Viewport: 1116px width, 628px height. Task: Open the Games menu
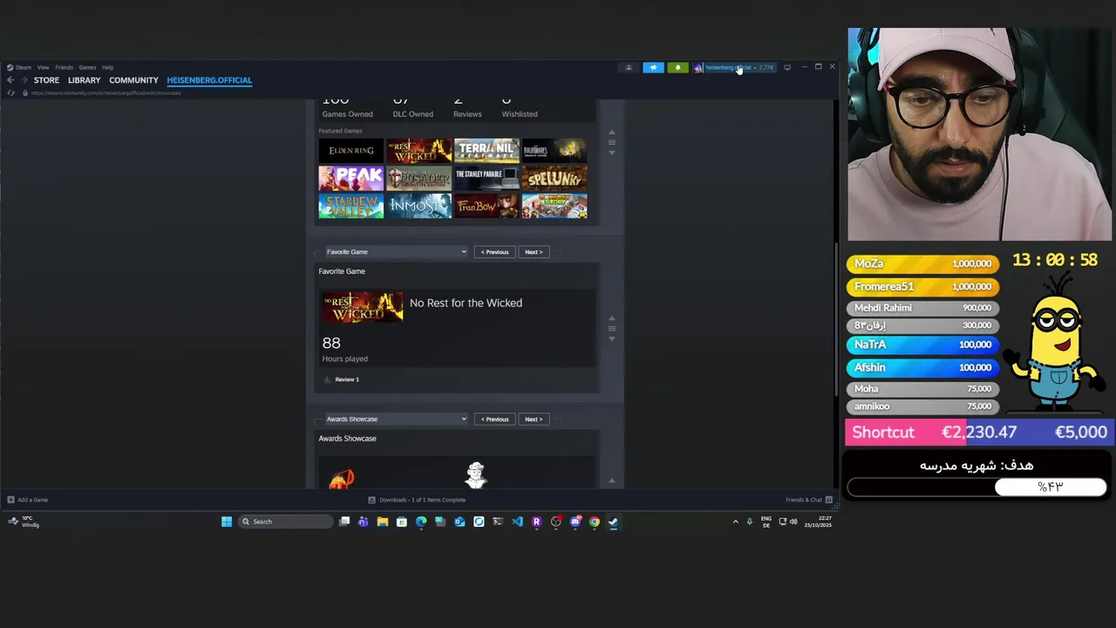pos(87,67)
